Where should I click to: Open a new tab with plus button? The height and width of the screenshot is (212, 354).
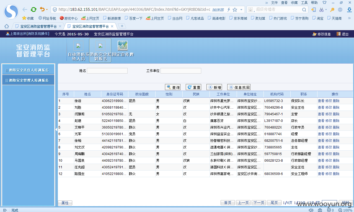122,26
